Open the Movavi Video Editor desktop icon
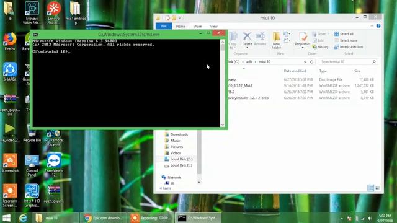The height and width of the screenshot is (223, 397). click(x=32, y=12)
